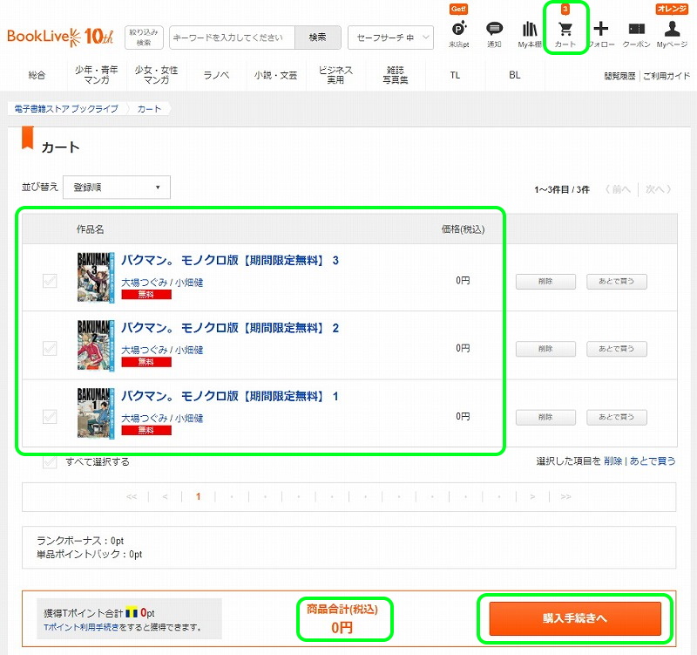Screen dimensions: 697x655
Task: Click the 商品合計(税込) 0円 total
Action: [x=342, y=619]
